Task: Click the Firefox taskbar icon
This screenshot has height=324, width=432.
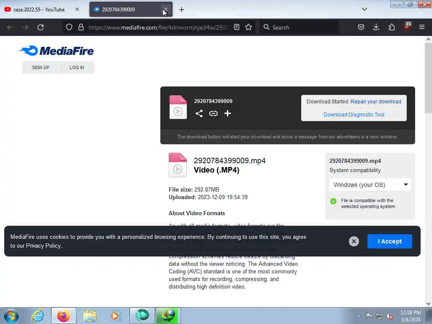Action: coord(63,316)
